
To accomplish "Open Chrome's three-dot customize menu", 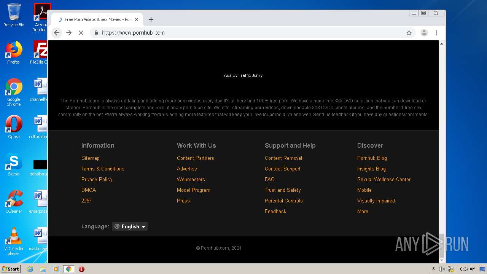I will (x=437, y=33).
